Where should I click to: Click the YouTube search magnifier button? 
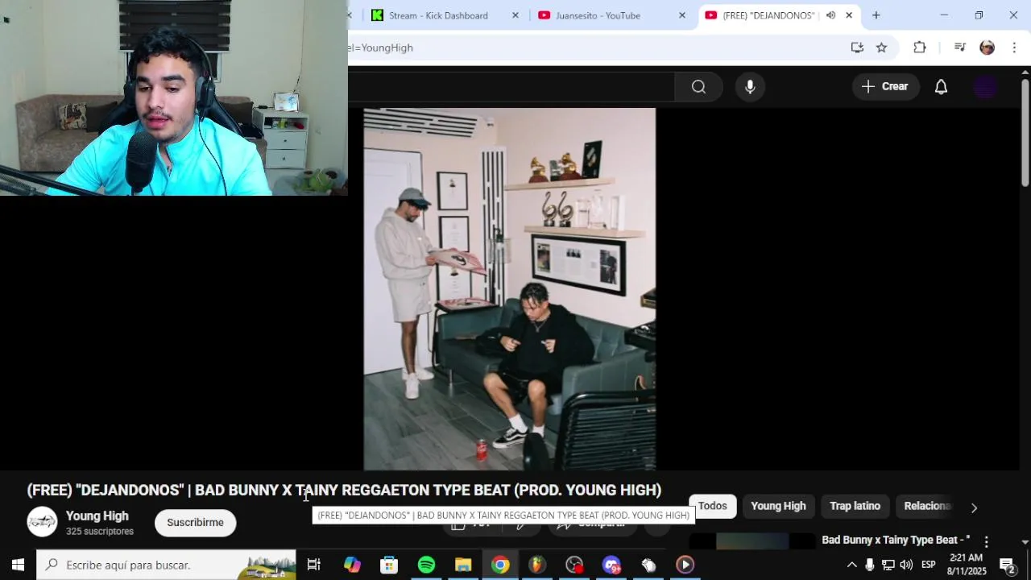pos(698,87)
